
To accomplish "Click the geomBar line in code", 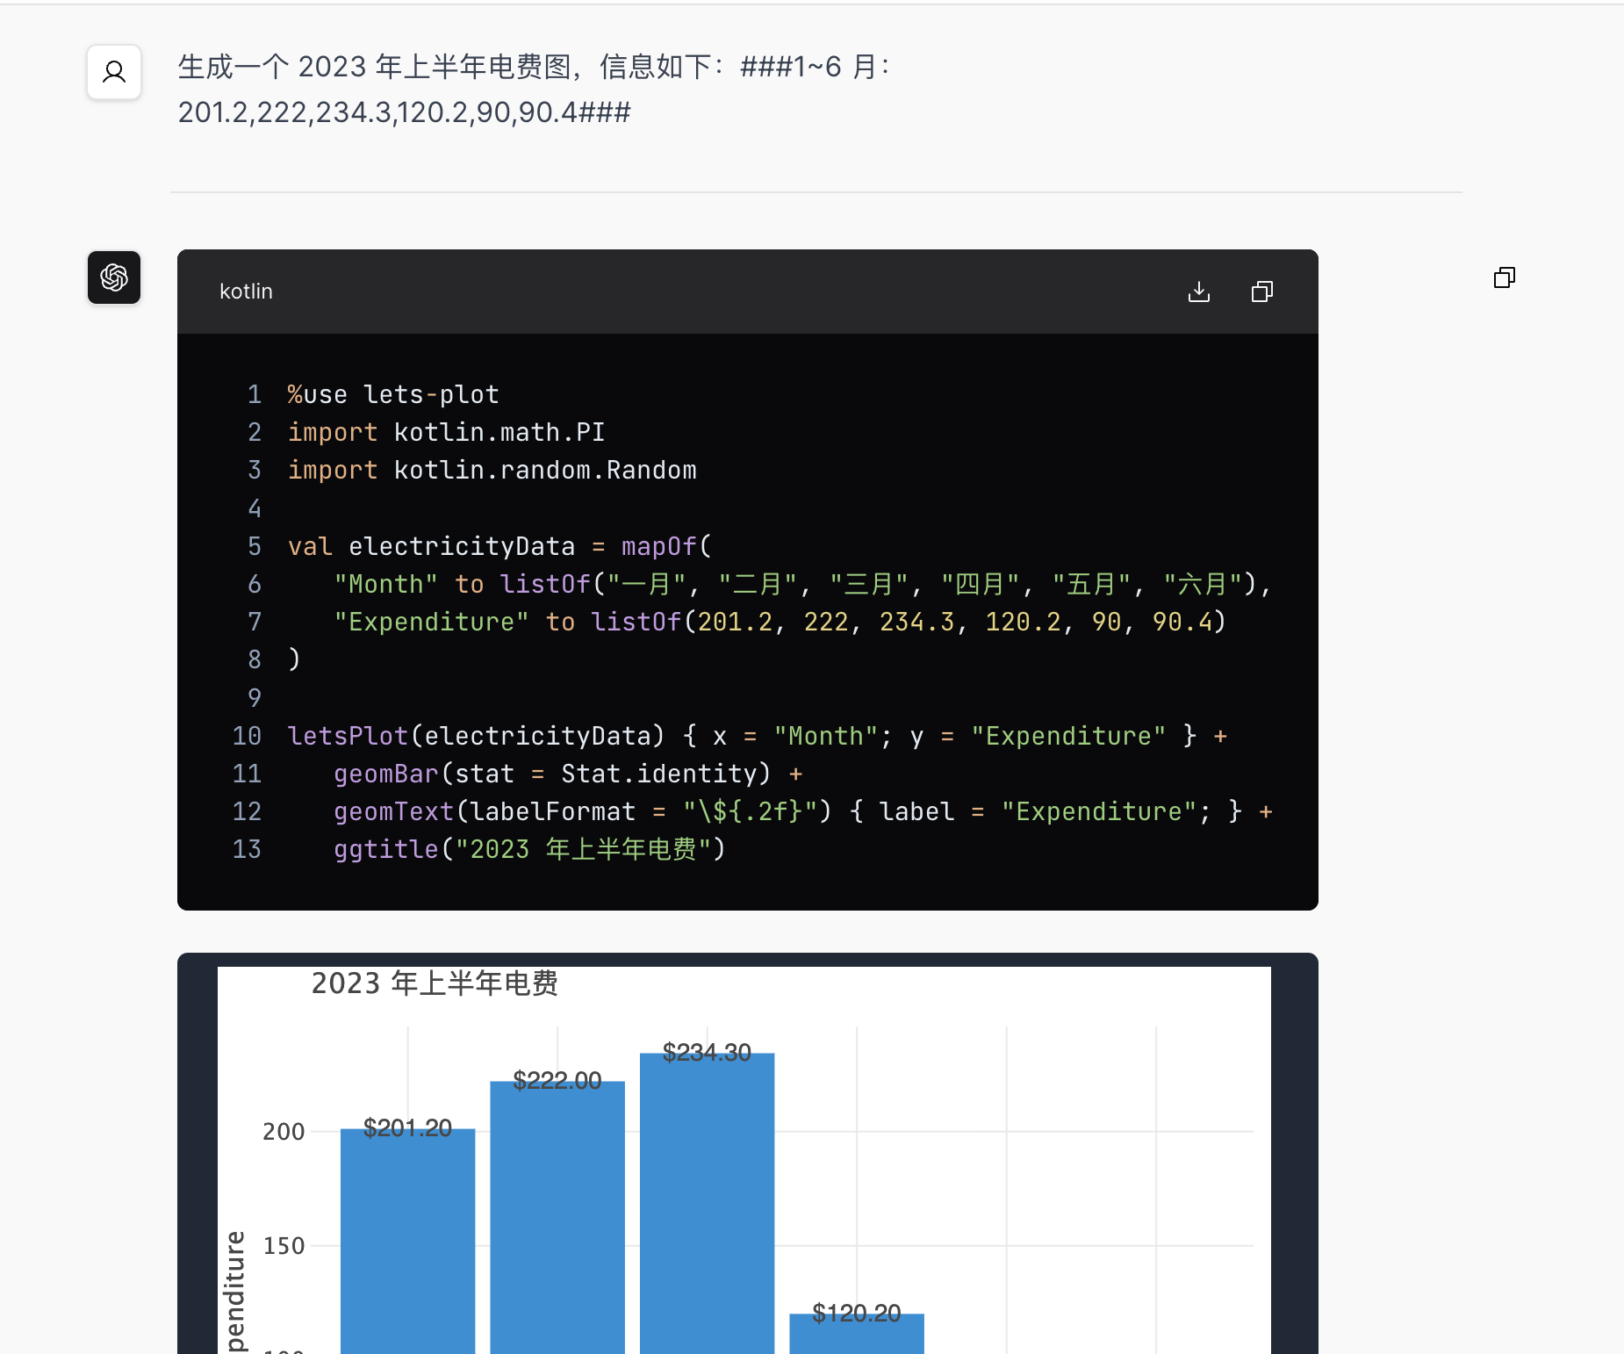I will pos(568,774).
